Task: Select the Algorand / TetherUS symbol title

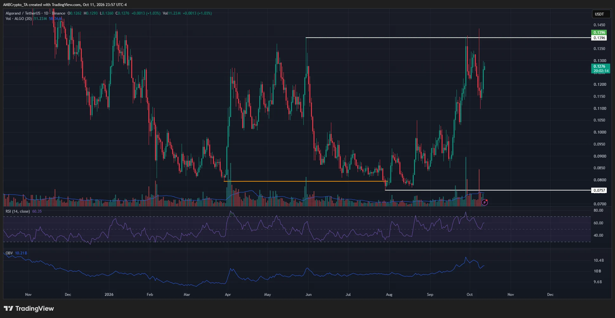Action: 23,13
